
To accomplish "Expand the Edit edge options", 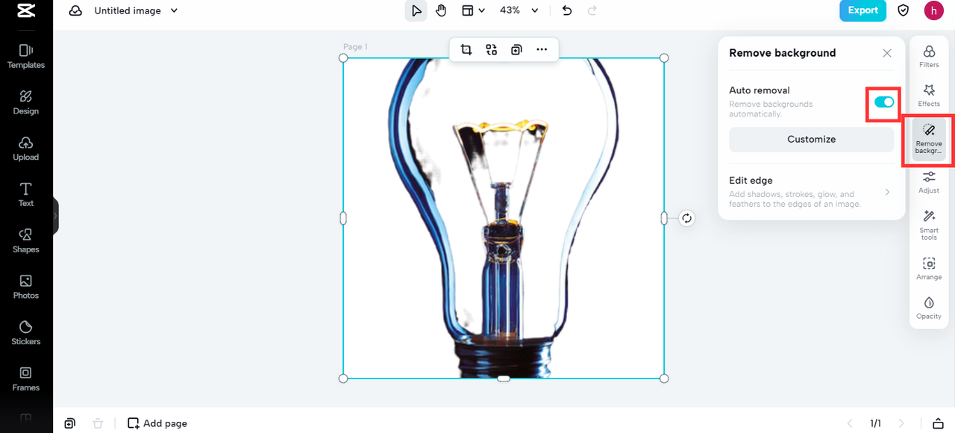I will click(x=812, y=191).
